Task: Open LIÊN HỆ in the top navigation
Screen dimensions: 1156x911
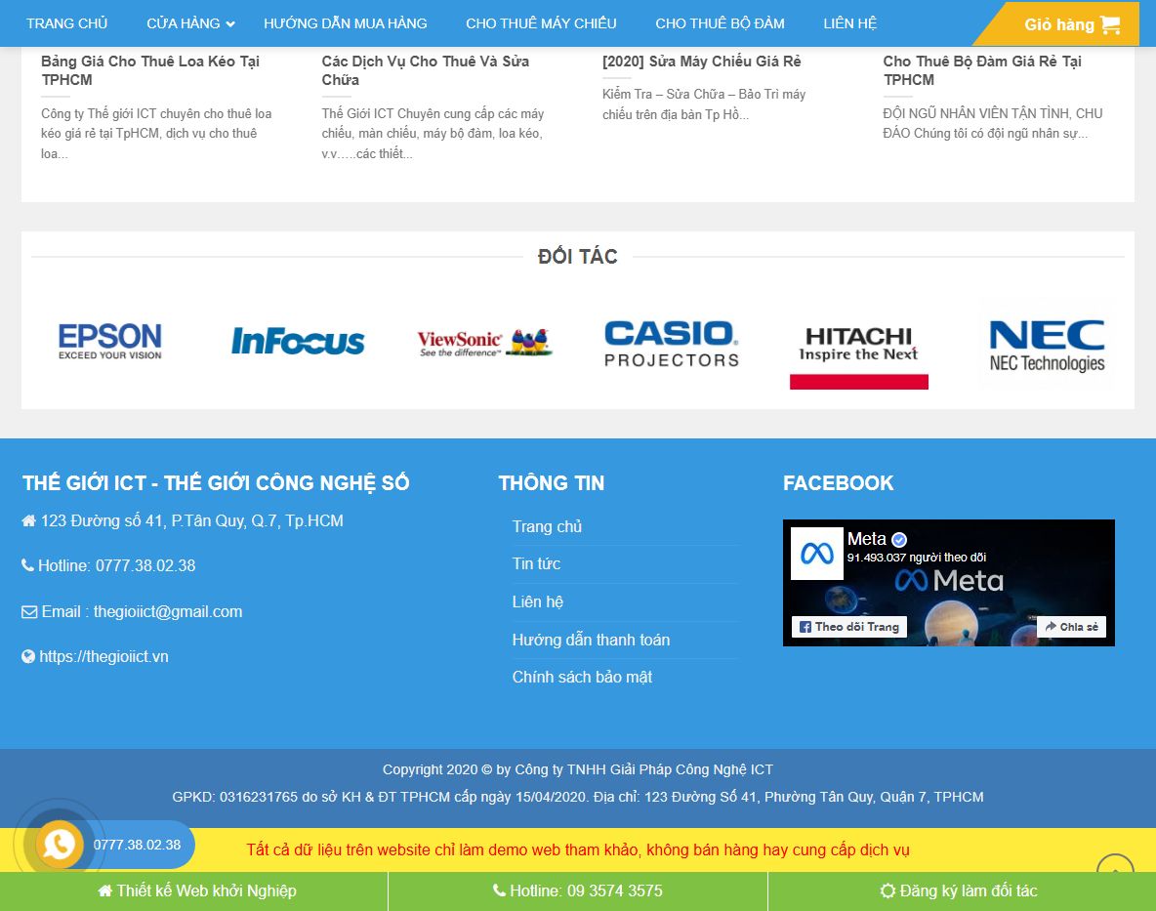Action: [850, 23]
